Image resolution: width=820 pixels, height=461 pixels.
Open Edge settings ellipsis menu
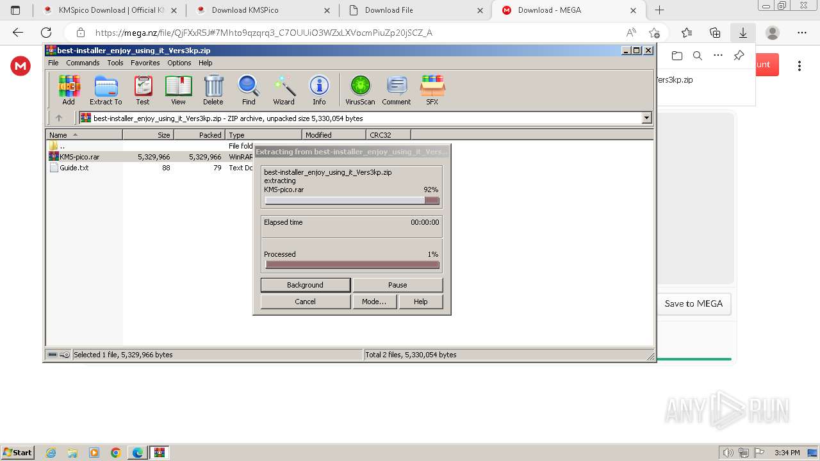click(802, 33)
